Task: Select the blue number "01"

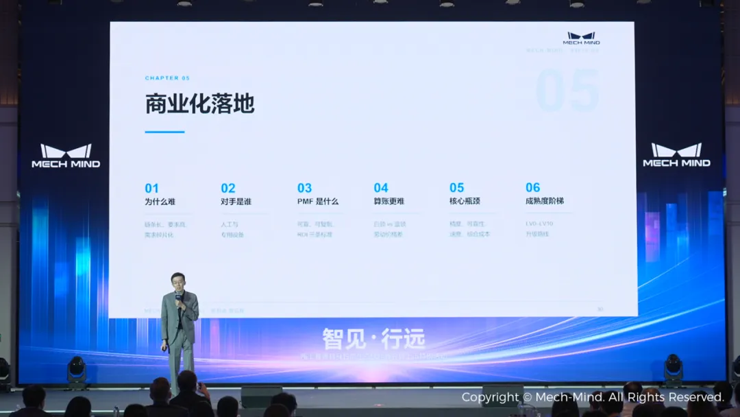Action: 151,189
